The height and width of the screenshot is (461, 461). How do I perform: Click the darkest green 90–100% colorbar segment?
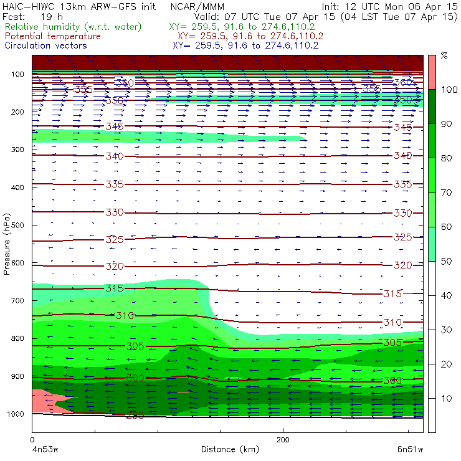pos(432,107)
